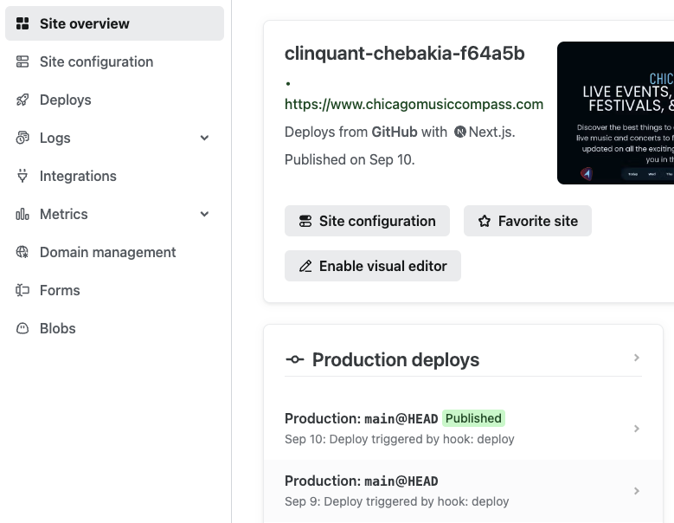The width and height of the screenshot is (674, 523).
Task: Open the chicagomusiccompass.com link
Action: point(414,104)
